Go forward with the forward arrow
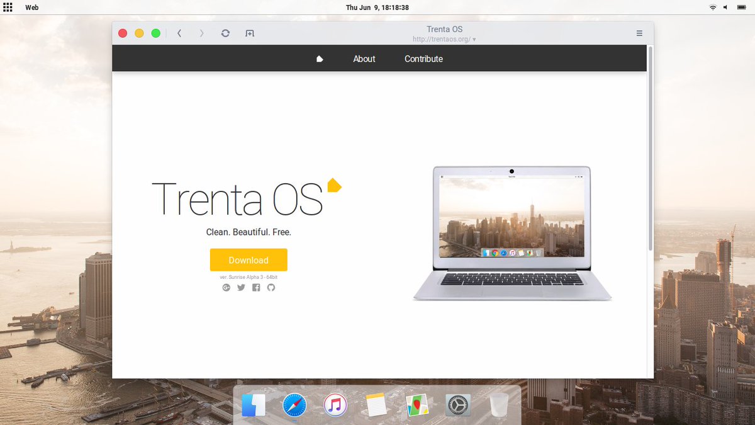Image resolution: width=755 pixels, height=425 pixels. coord(202,33)
